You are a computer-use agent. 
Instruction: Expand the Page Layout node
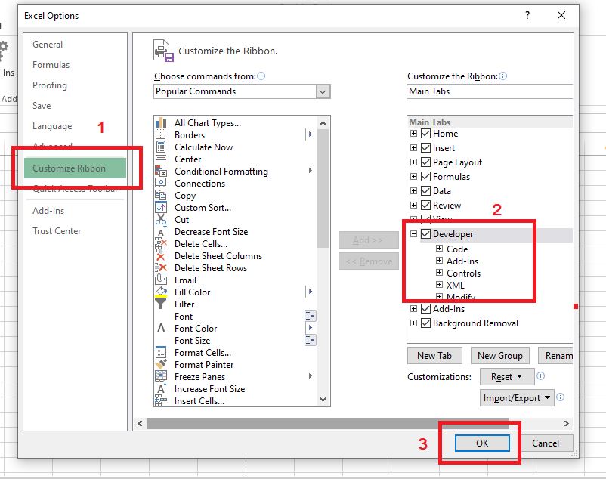pyautogui.click(x=413, y=162)
